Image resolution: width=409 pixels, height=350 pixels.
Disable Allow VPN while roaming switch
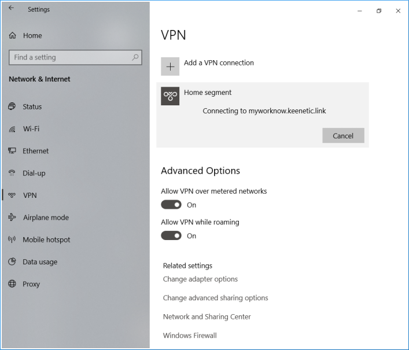coord(171,235)
